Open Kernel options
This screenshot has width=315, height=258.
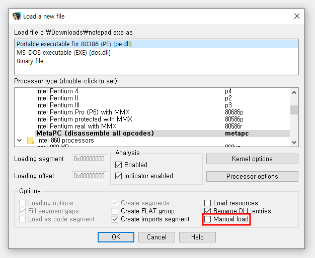(252, 159)
